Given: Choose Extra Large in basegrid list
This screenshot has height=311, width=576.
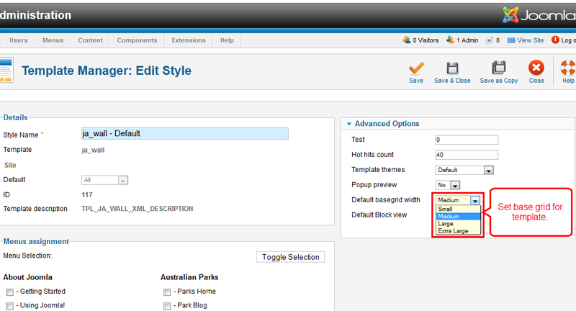Looking at the screenshot, I should tap(459, 231).
